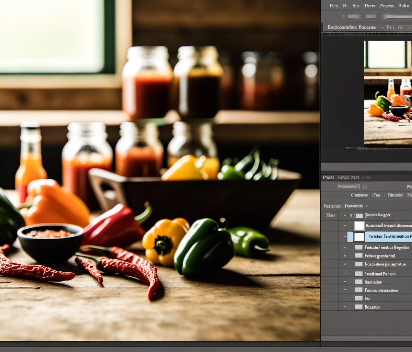Open the Poyess menu

(x=387, y=6)
